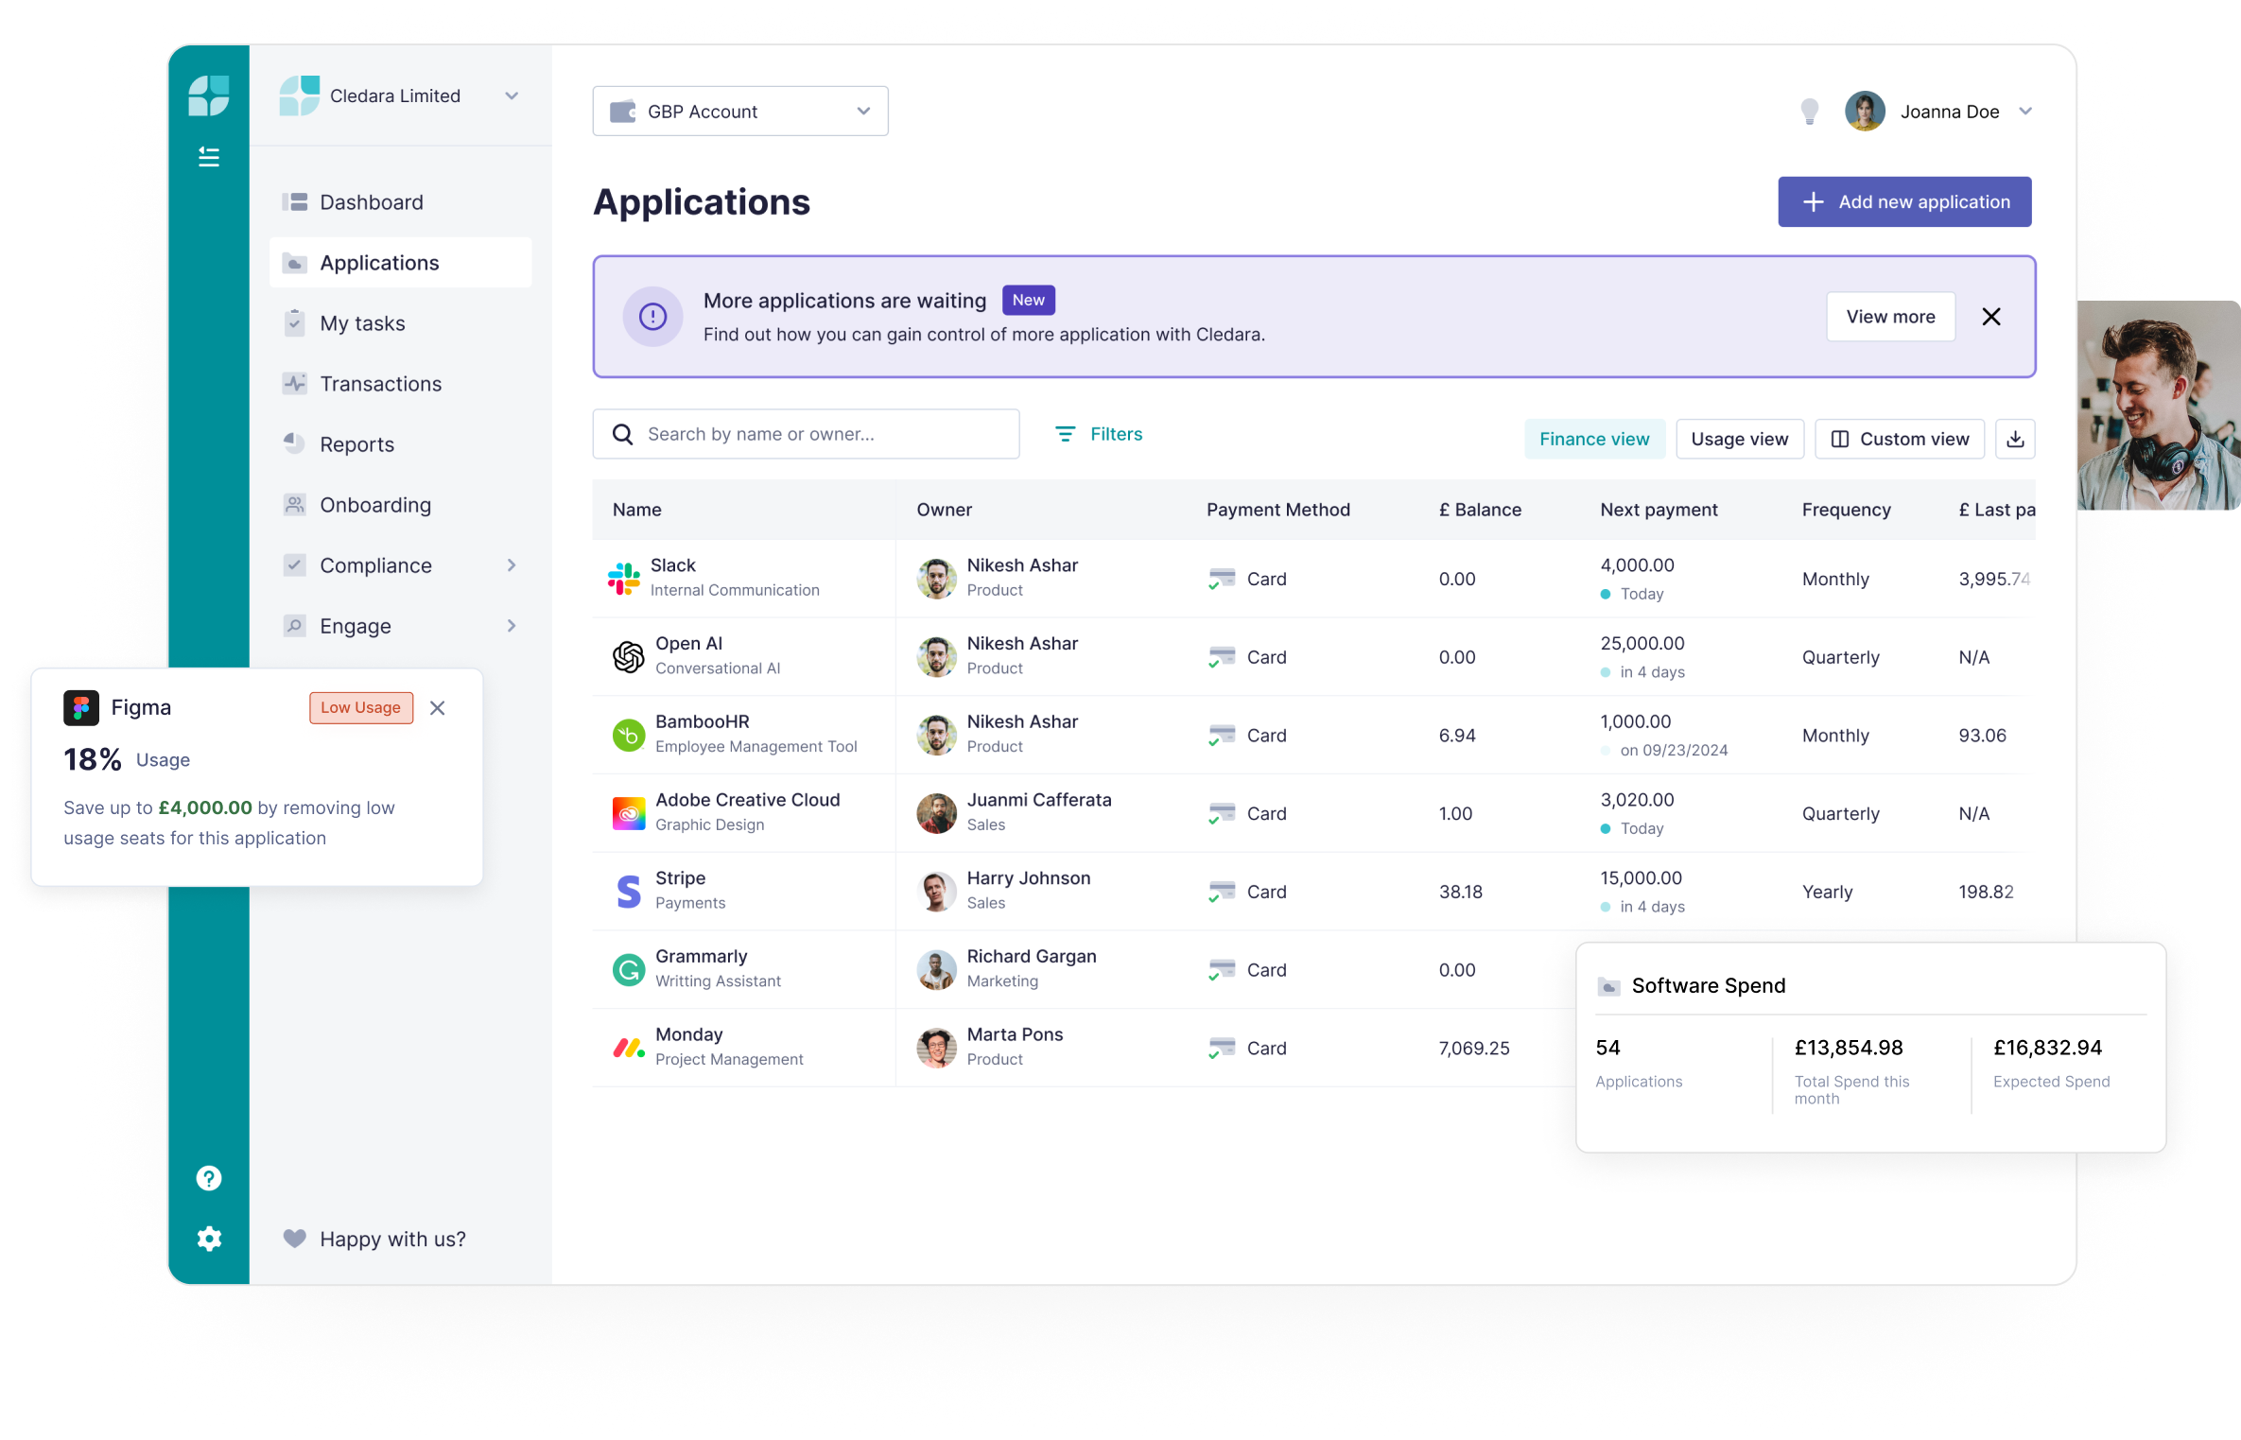Click the lightbulb tips icon

coord(1809,112)
